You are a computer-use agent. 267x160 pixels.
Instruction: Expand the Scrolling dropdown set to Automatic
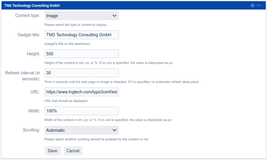81,130
